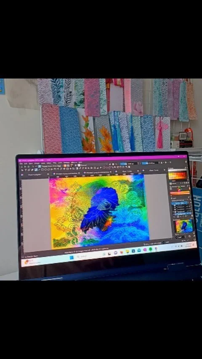Toggle eraser mode in top toolbar
Viewport: 202px width, 359px height.
click(110, 164)
